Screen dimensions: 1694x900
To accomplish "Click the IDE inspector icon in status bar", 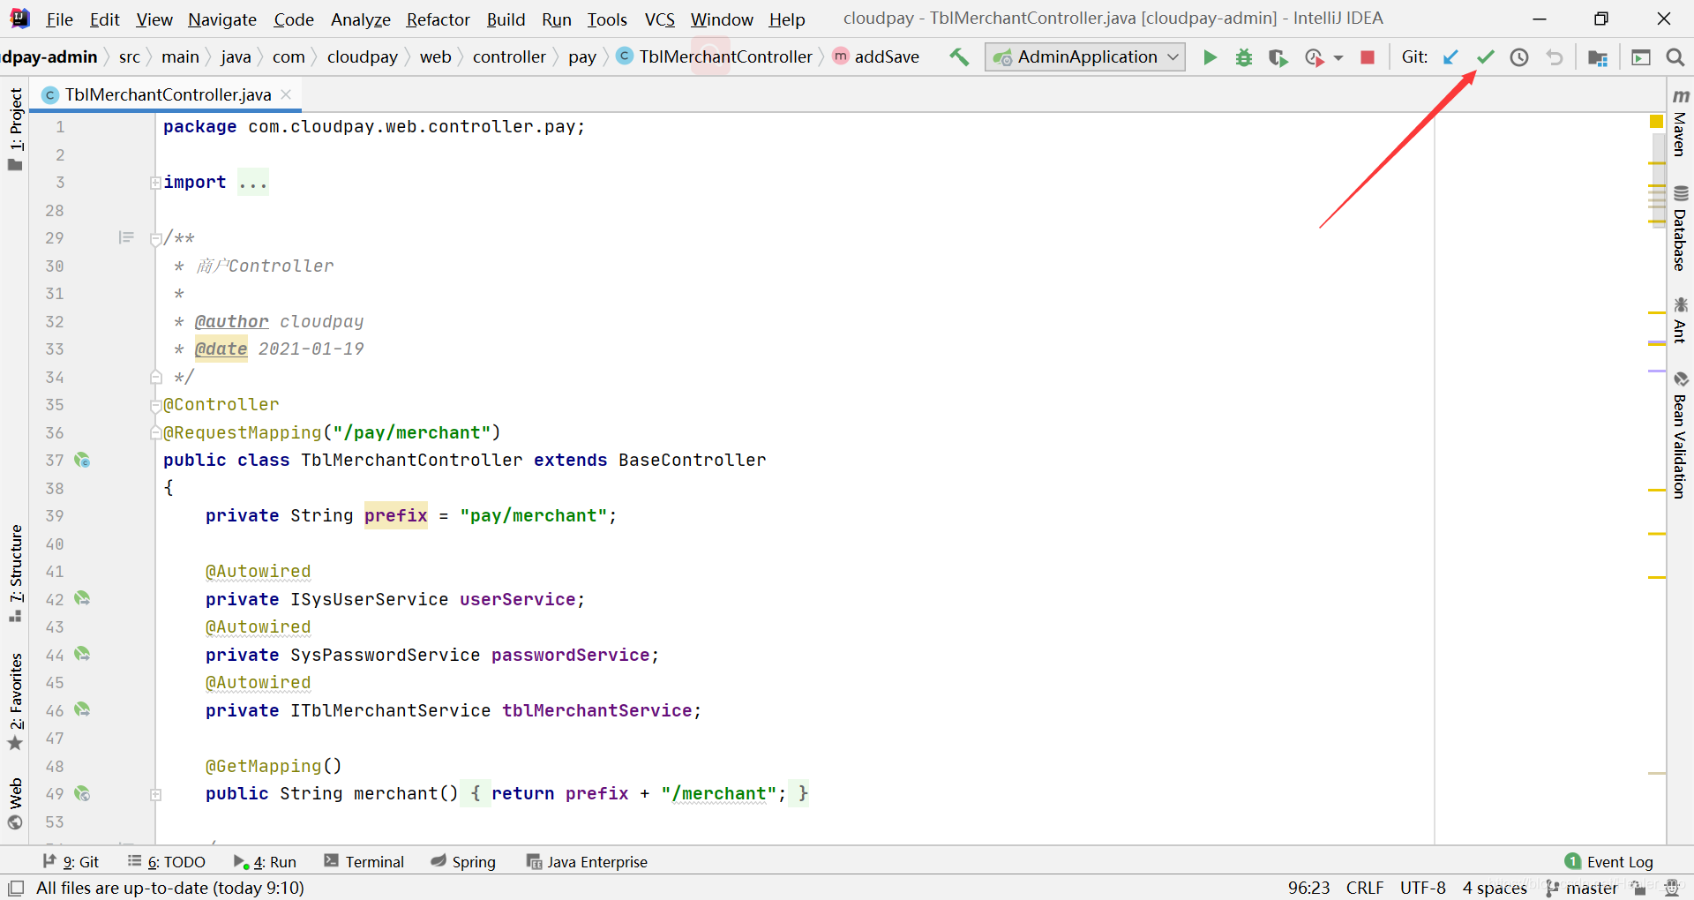I will 1671,888.
